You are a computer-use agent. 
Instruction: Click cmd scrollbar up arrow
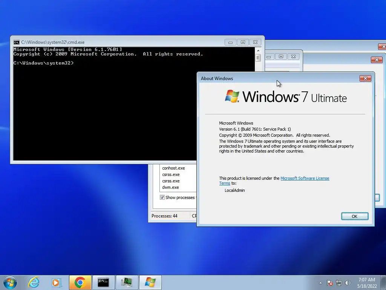tap(258, 50)
